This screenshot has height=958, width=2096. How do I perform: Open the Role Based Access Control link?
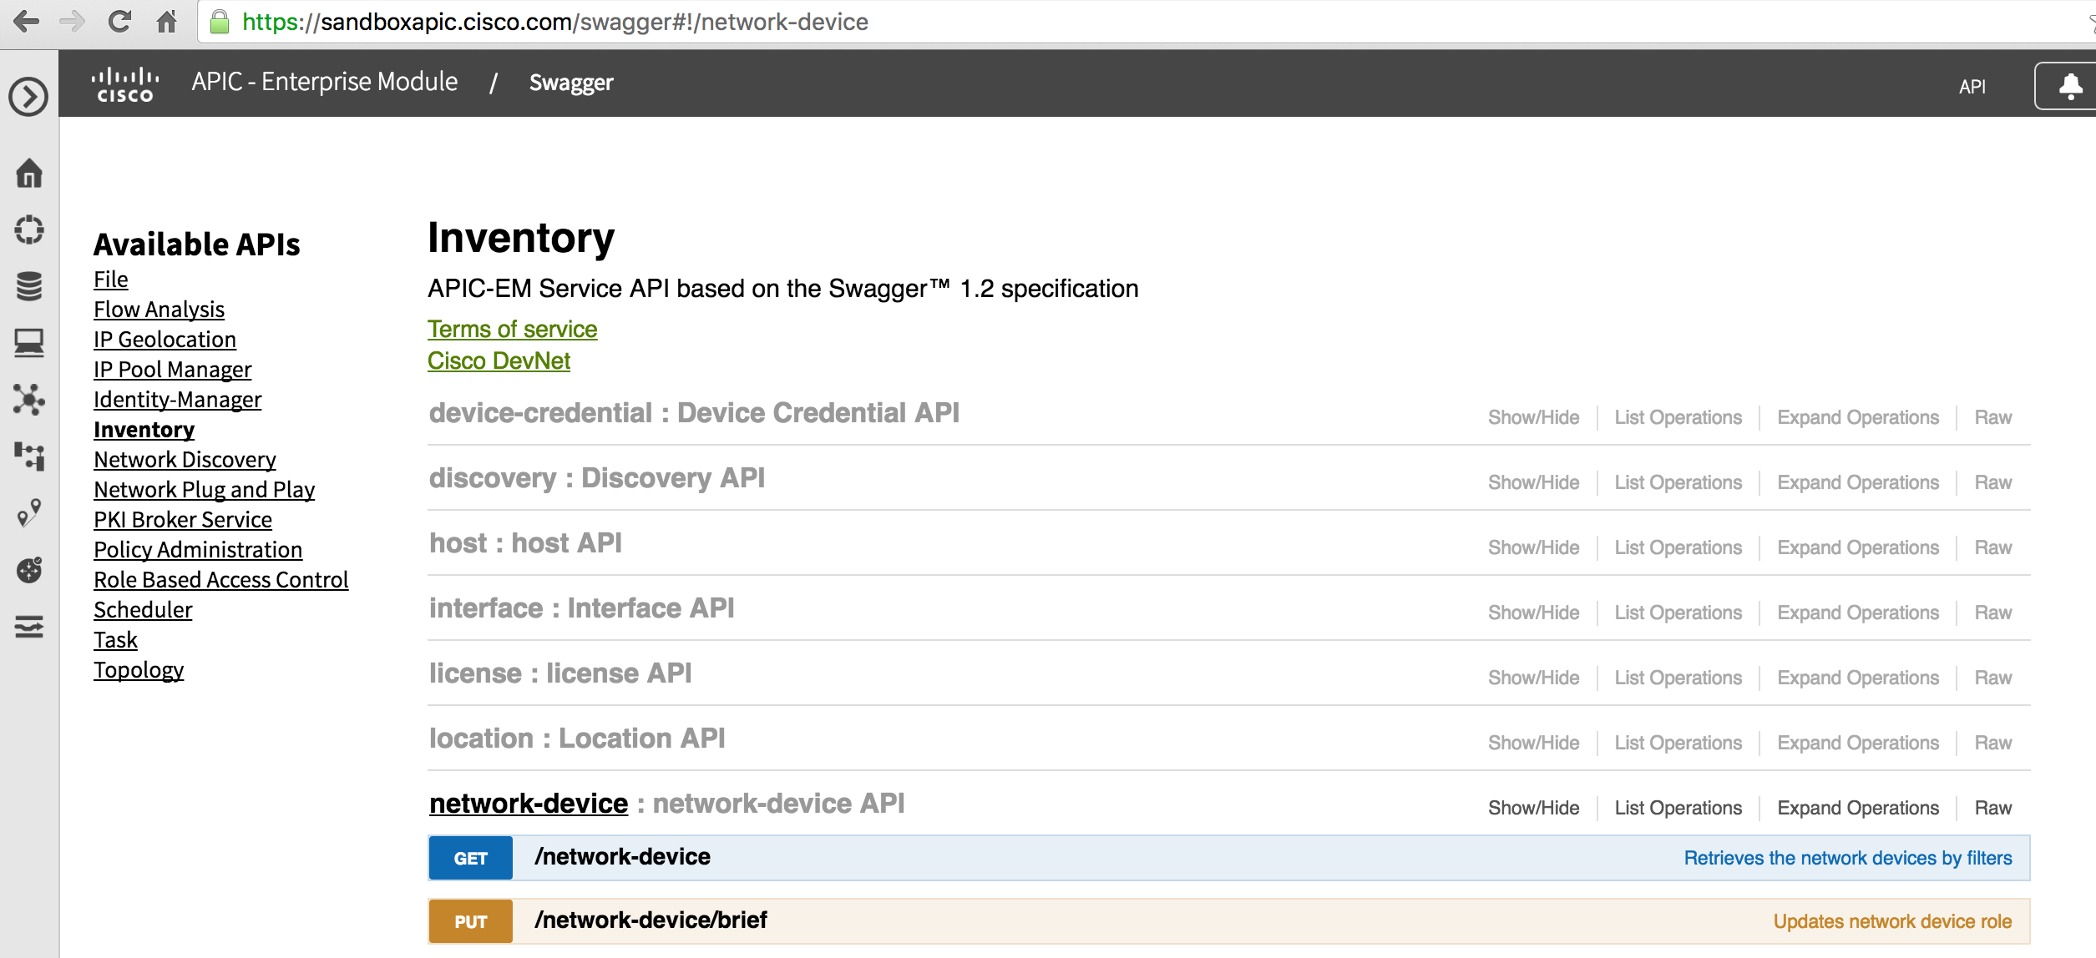(x=220, y=580)
